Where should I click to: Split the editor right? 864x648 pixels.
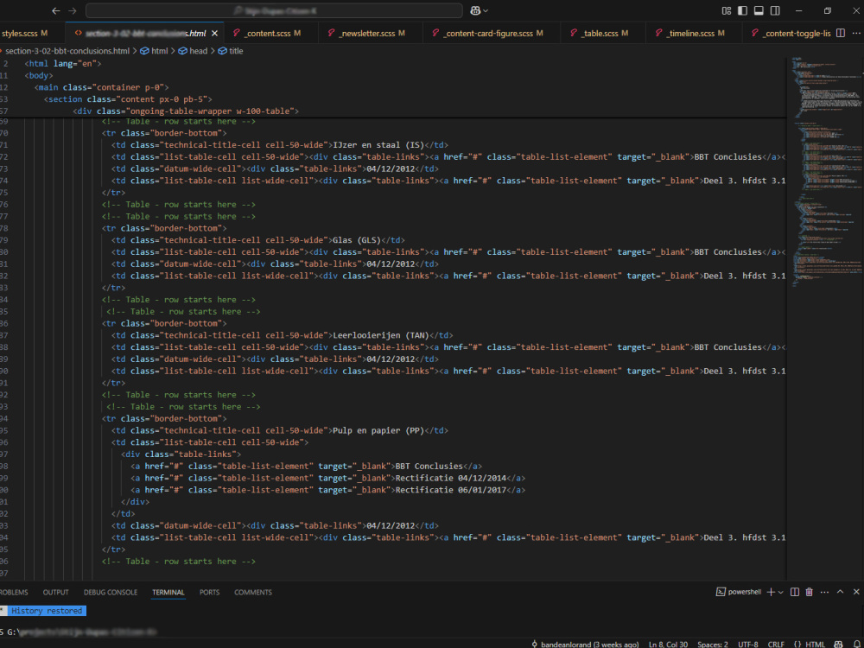point(841,33)
